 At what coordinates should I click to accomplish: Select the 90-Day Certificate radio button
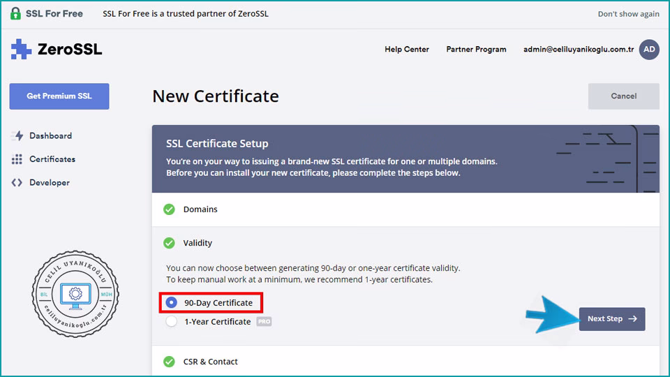tap(172, 303)
